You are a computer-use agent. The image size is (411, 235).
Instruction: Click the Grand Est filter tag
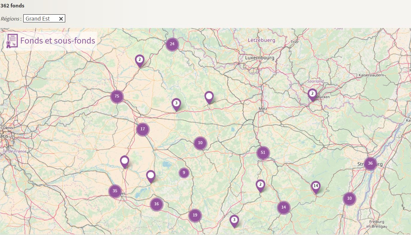click(44, 18)
